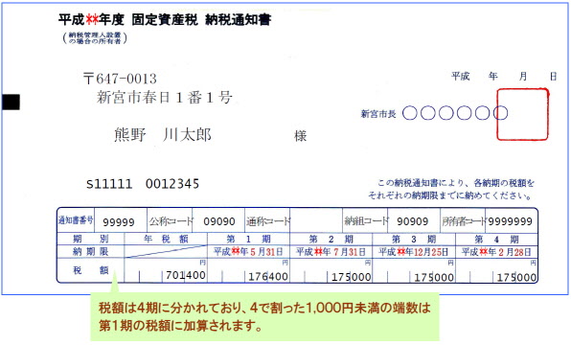Image resolution: width=571 pixels, height=345 pixels.
Task: Select the 納組コード value '90909'
Action: tap(413, 221)
